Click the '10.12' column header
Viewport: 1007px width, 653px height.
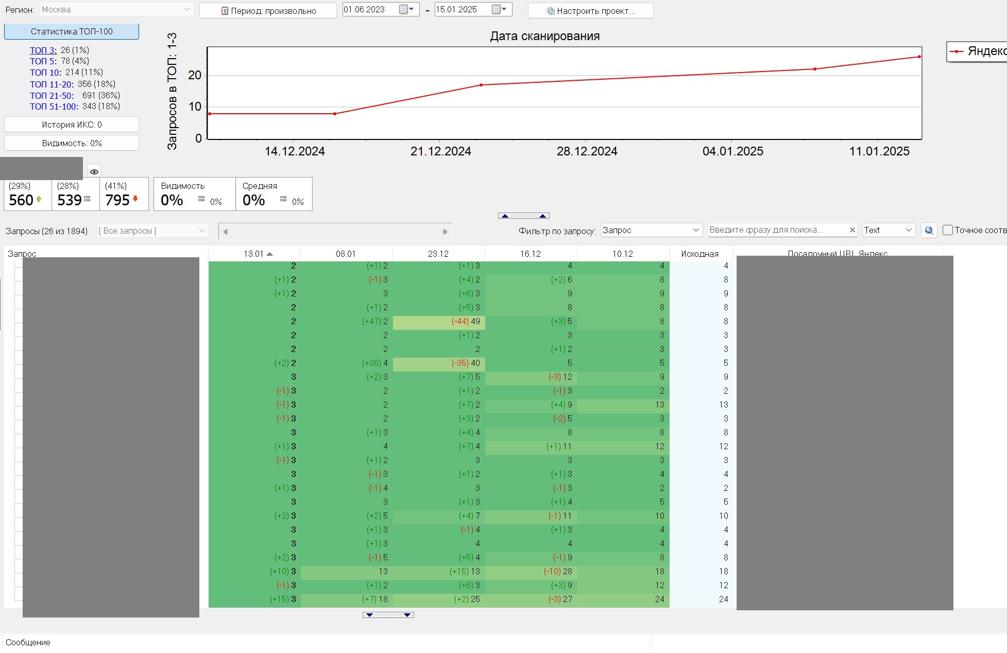623,254
